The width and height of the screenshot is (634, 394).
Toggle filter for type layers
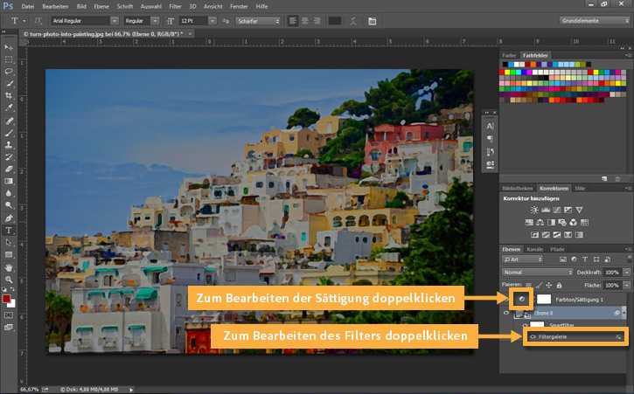pyautogui.click(x=585, y=259)
